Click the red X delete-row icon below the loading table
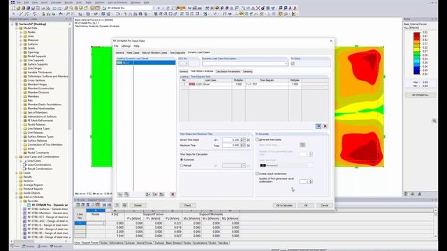The height and width of the screenshot is (251, 447). [325, 126]
